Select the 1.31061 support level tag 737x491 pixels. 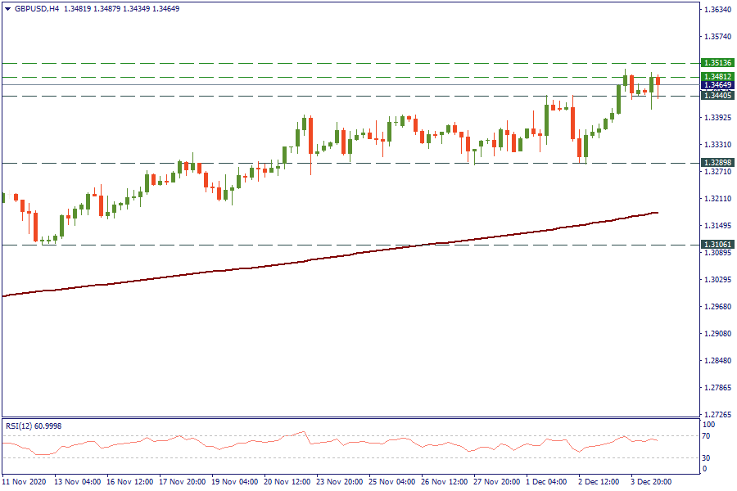tap(717, 245)
